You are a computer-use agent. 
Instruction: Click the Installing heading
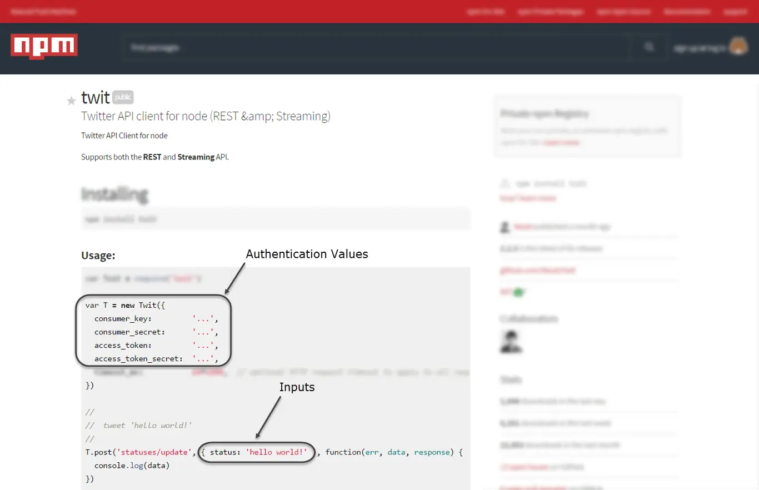click(114, 194)
